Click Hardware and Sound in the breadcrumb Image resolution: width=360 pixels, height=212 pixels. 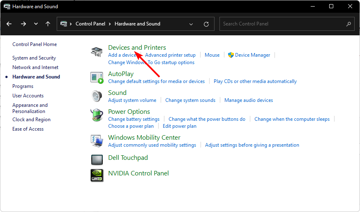[x=137, y=24]
